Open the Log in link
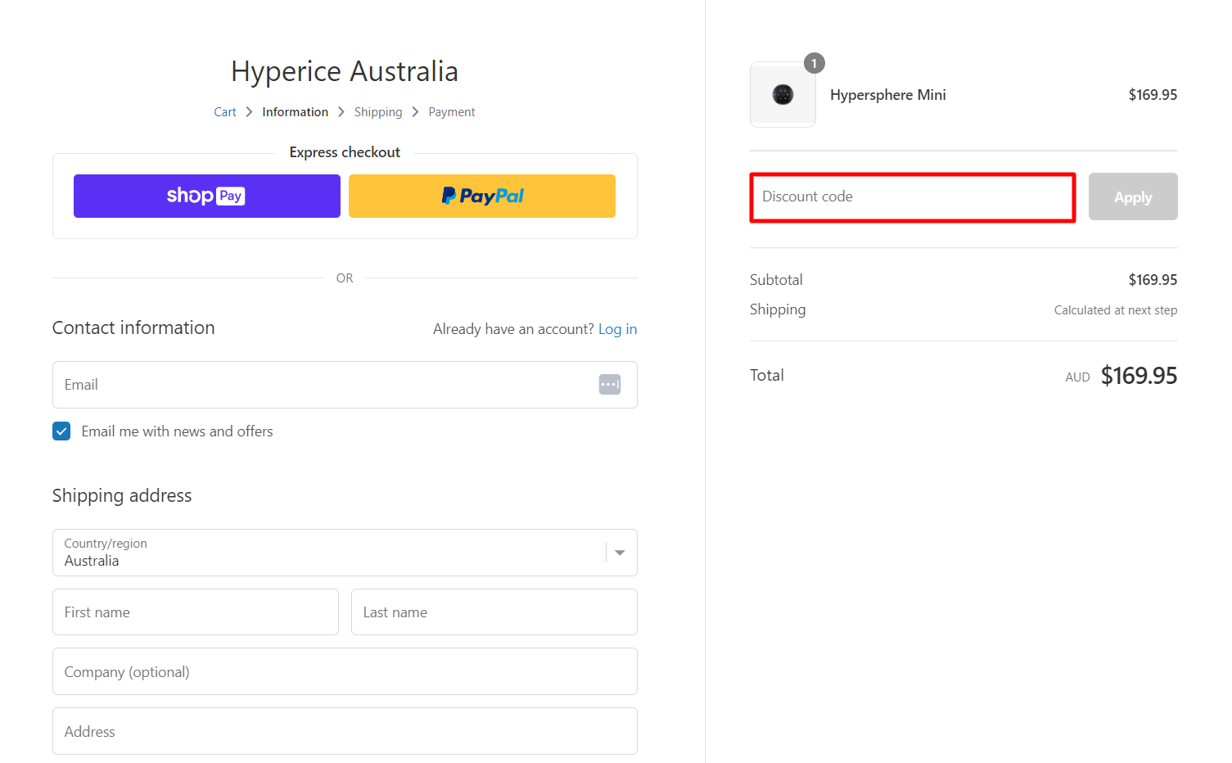The image size is (1232, 763). tap(617, 328)
